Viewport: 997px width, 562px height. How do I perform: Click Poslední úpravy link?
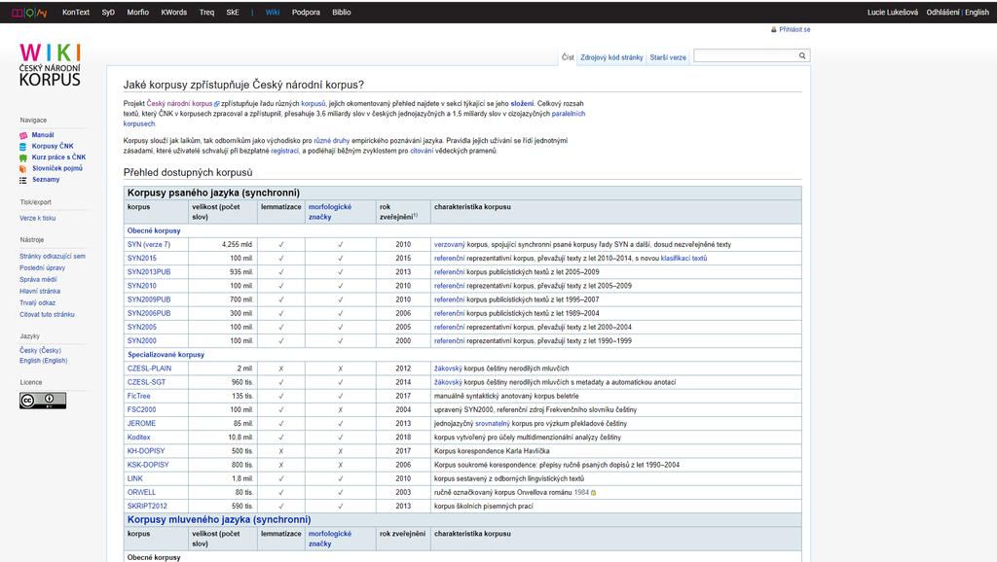(x=42, y=268)
